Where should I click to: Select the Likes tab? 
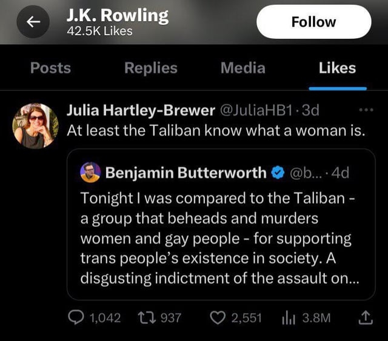pos(337,68)
